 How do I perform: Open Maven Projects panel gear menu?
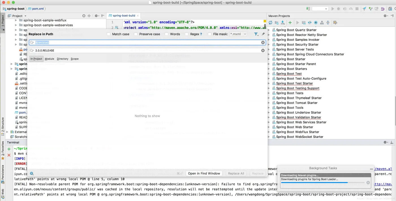(x=386, y=16)
